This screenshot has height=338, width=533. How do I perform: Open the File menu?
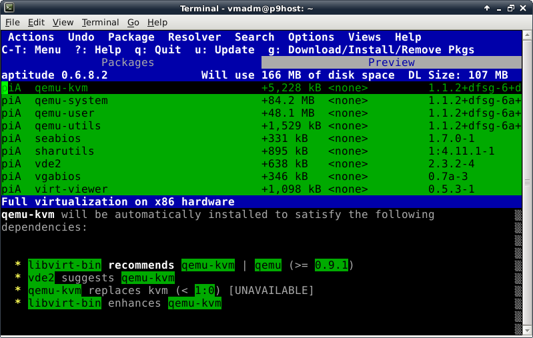click(12, 23)
